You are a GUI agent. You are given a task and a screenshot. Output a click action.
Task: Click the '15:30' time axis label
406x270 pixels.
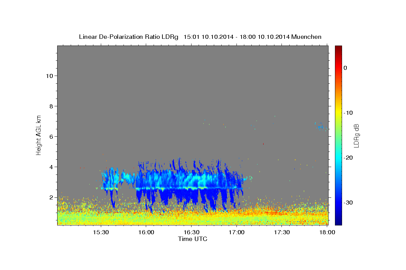[101, 233]
